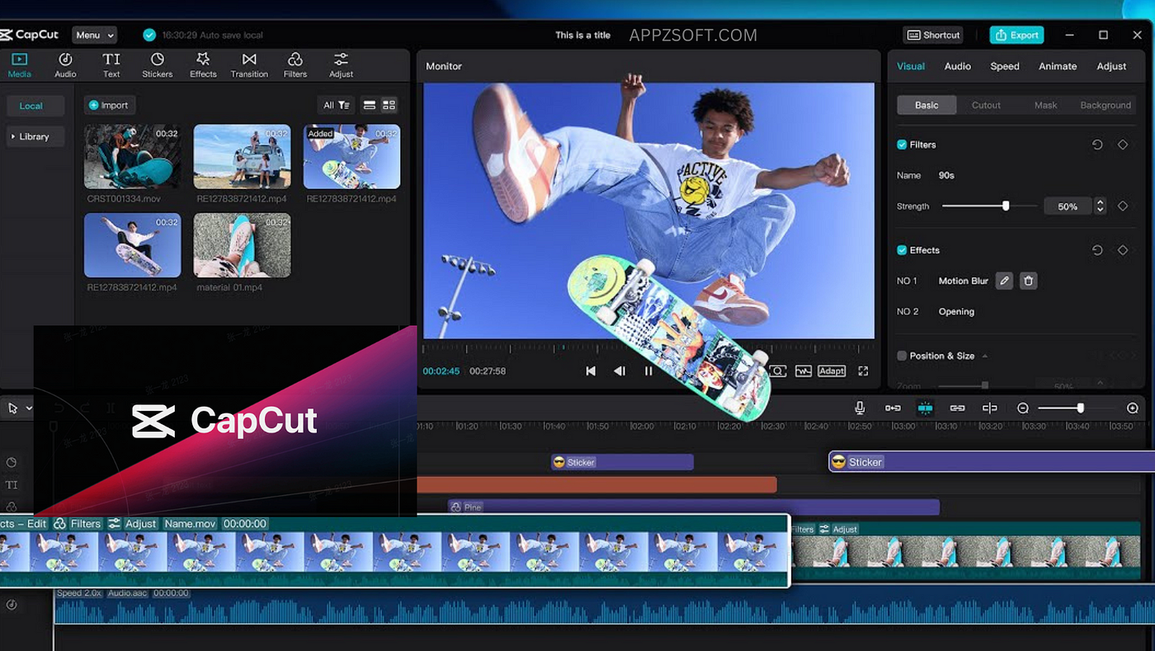Screen dimensions: 1155x651
Task: Enter fullscreen preview mode
Action: point(862,370)
